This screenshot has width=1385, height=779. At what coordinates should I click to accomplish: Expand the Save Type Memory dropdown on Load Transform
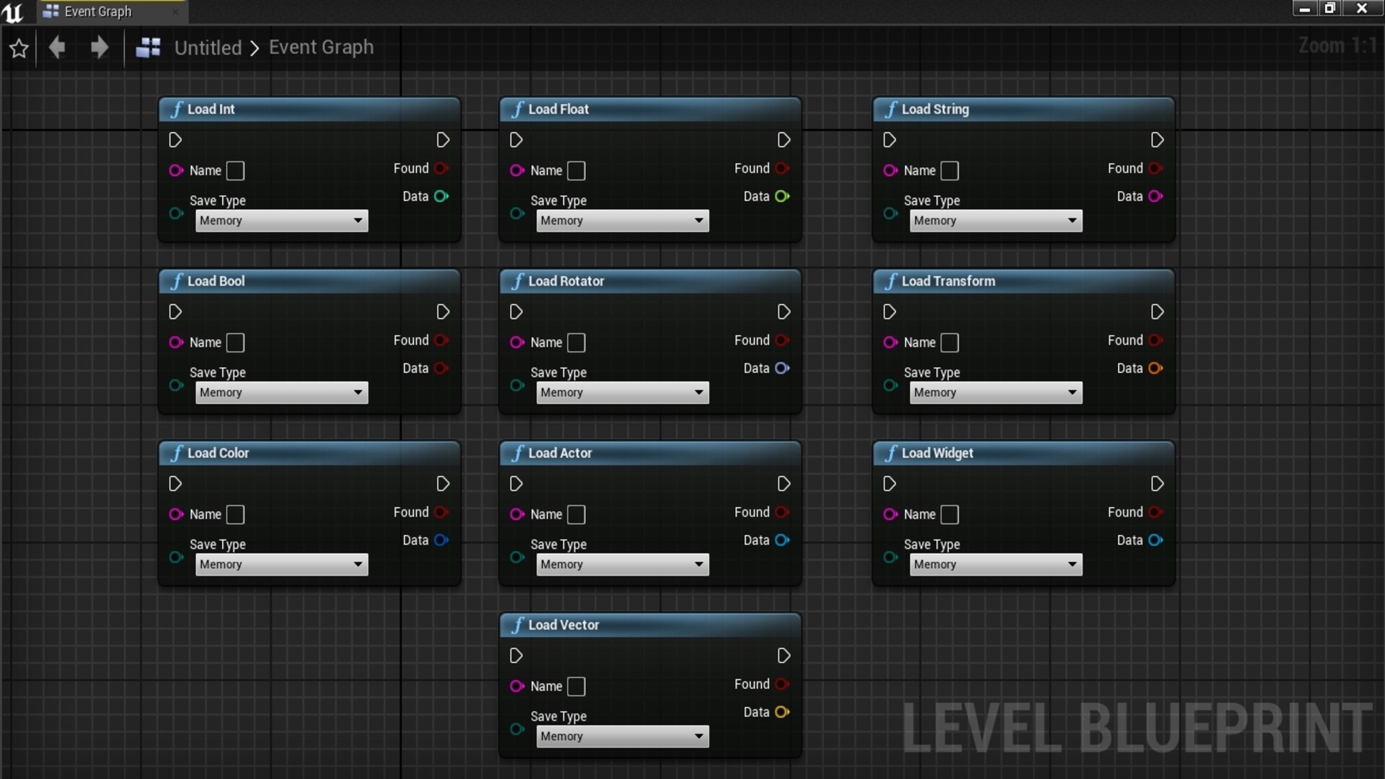click(995, 393)
